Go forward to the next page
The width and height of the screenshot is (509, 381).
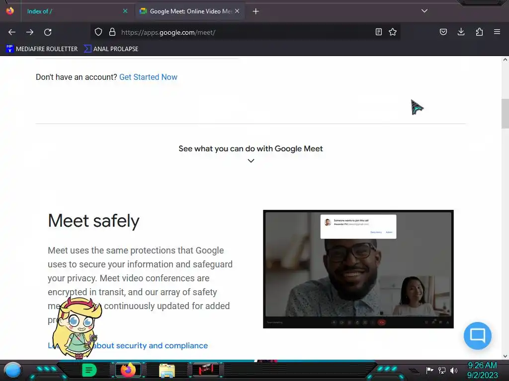(x=30, y=32)
